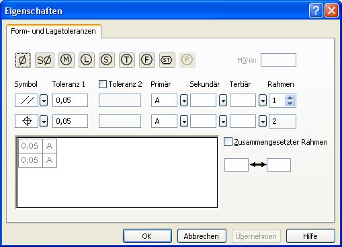342x247 pixels.
Task: Increase the Rahmen value with up arrow
Action: 290,98
